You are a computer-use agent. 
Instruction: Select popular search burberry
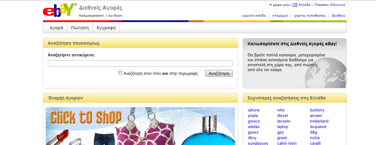click(317, 110)
